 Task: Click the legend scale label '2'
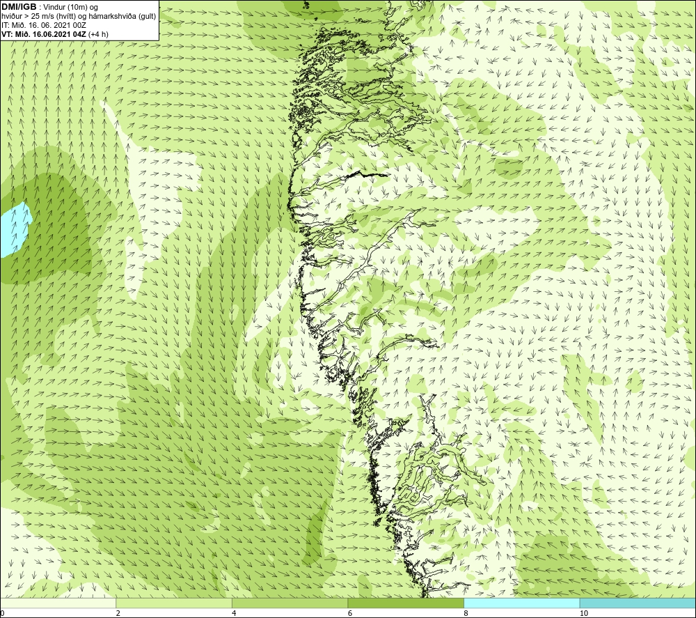(118, 613)
